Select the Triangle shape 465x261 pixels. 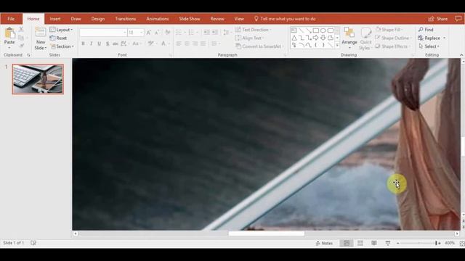coord(294,38)
